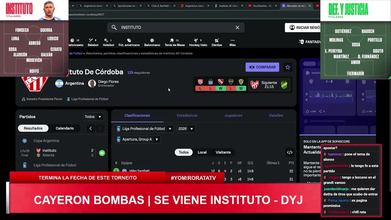391x220 pixels.
Task: Favorite the team with star icon
Action: 287,67
